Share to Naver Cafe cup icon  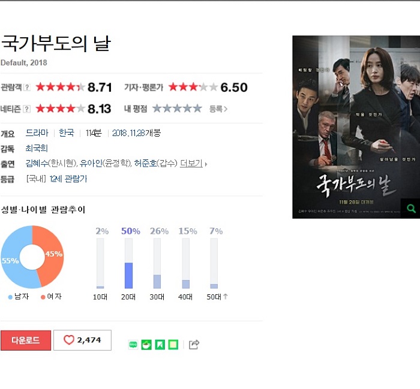click(146, 345)
